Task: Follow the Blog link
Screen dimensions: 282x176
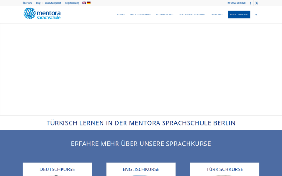Action: click(39, 3)
